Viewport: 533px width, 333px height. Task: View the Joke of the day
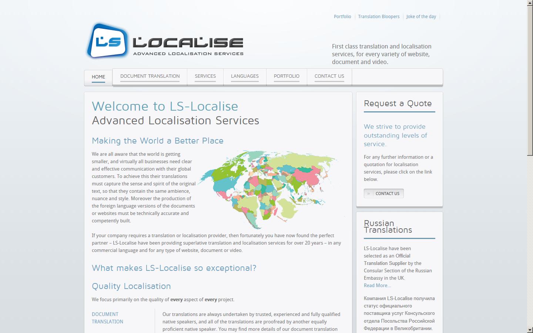coord(421,16)
